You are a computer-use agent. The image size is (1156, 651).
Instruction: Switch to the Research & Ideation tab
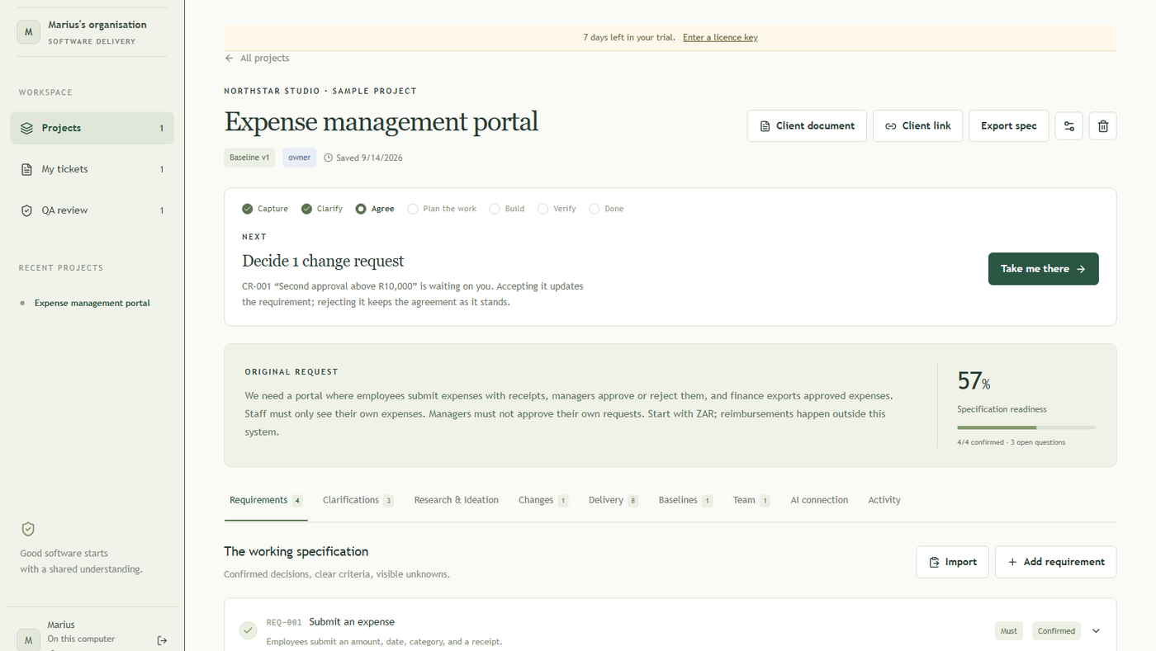point(457,500)
